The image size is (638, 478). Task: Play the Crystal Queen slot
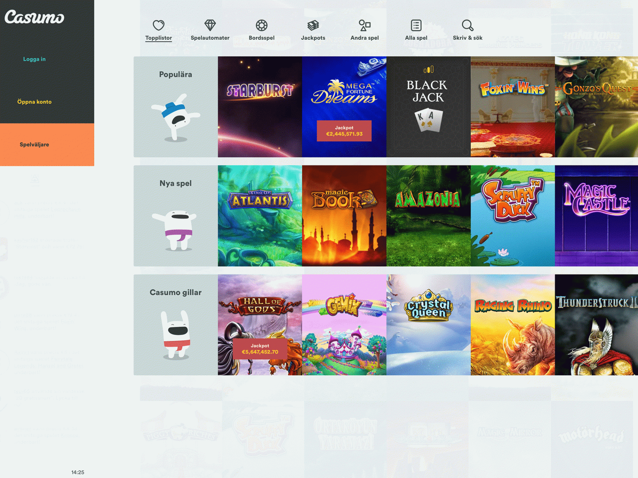[x=428, y=325]
